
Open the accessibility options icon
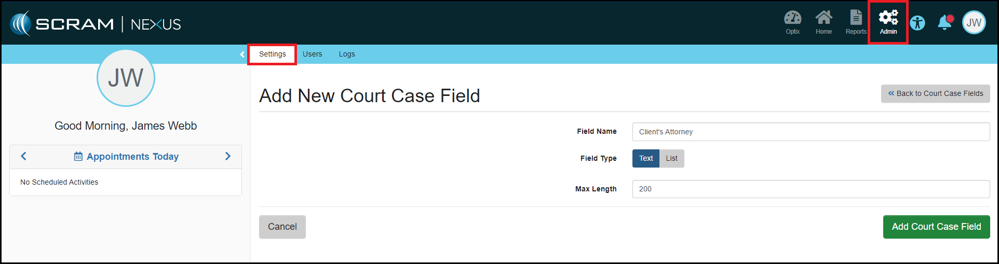917,23
